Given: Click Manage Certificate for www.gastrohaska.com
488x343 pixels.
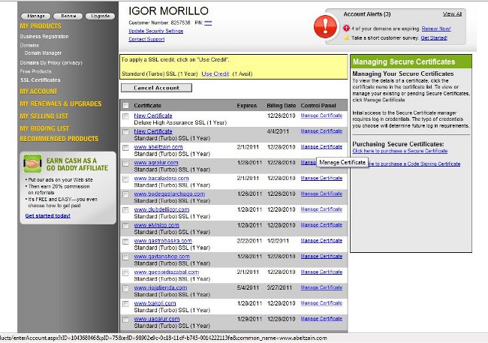Looking at the screenshot, I should (321, 240).
